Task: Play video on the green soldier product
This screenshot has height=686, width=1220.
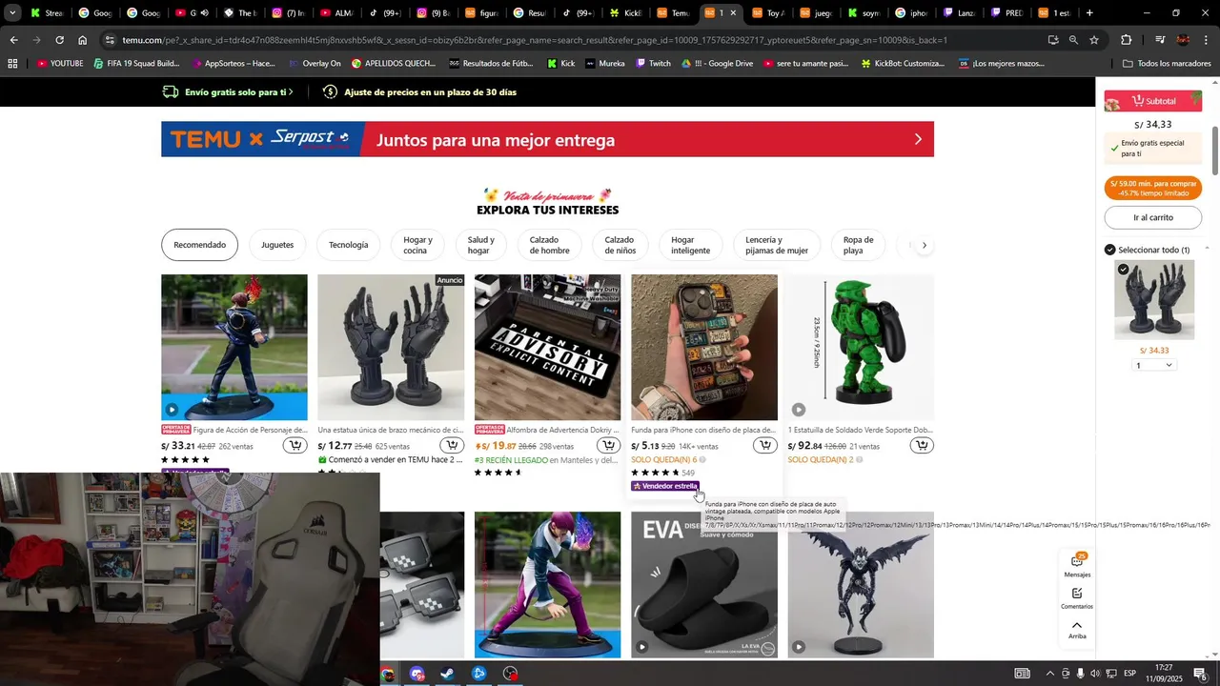Action: [x=799, y=410]
